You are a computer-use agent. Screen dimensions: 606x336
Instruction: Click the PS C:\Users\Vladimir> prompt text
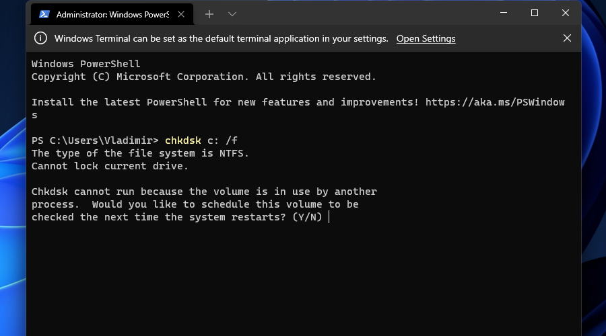click(95, 140)
